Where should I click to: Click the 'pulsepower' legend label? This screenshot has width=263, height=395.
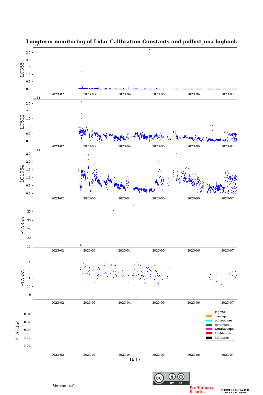point(224,320)
